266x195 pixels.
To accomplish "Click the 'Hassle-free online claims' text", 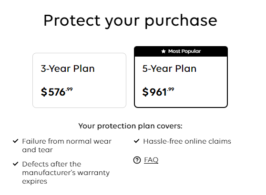I will click(187, 141).
